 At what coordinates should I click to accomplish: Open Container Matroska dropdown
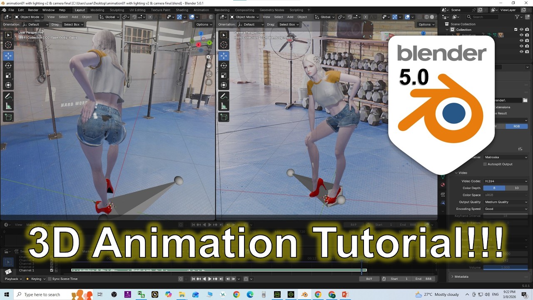(x=506, y=157)
